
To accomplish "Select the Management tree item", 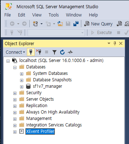I will pyautogui.click(x=39, y=119).
